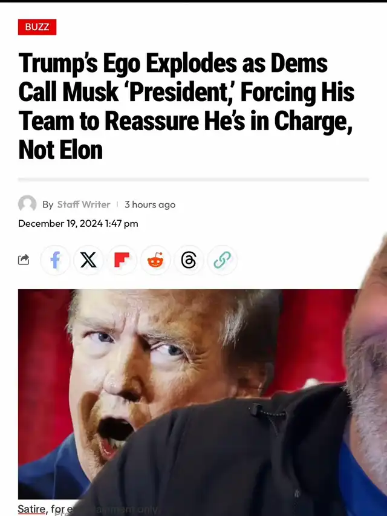Image resolution: width=387 pixels, height=516 pixels.
Task: Click the red Flipboard share icon
Action: tap(122, 260)
